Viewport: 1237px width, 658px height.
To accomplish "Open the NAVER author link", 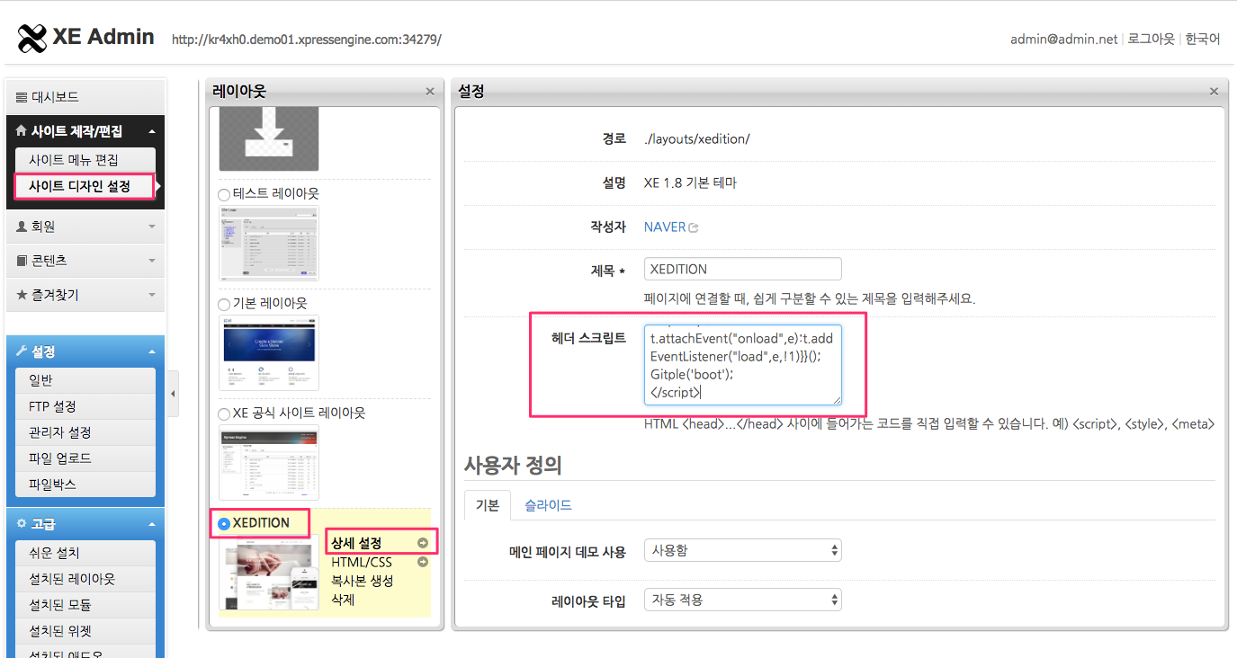I will click(665, 227).
